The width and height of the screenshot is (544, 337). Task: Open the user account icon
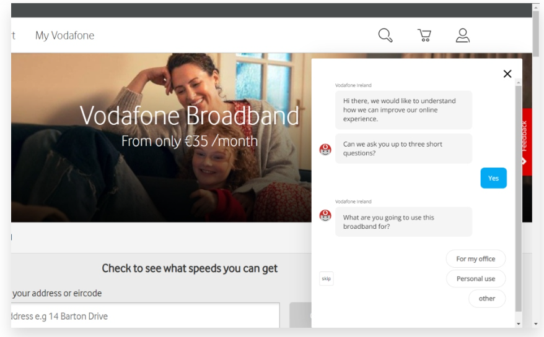462,35
